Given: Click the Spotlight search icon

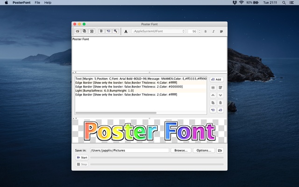Looking at the screenshot, I should [x=284, y=3].
